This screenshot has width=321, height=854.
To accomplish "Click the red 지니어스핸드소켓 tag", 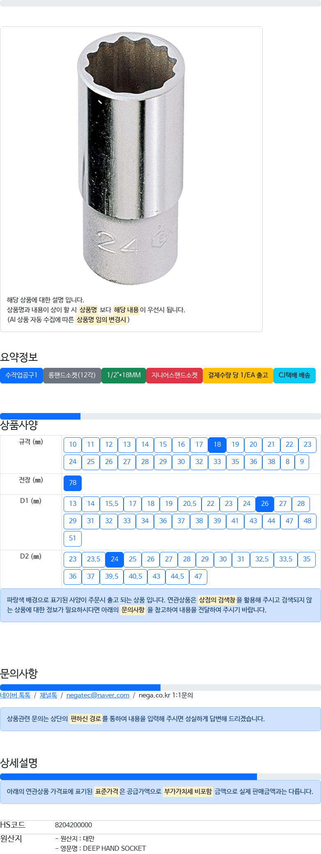I will click(x=174, y=375).
